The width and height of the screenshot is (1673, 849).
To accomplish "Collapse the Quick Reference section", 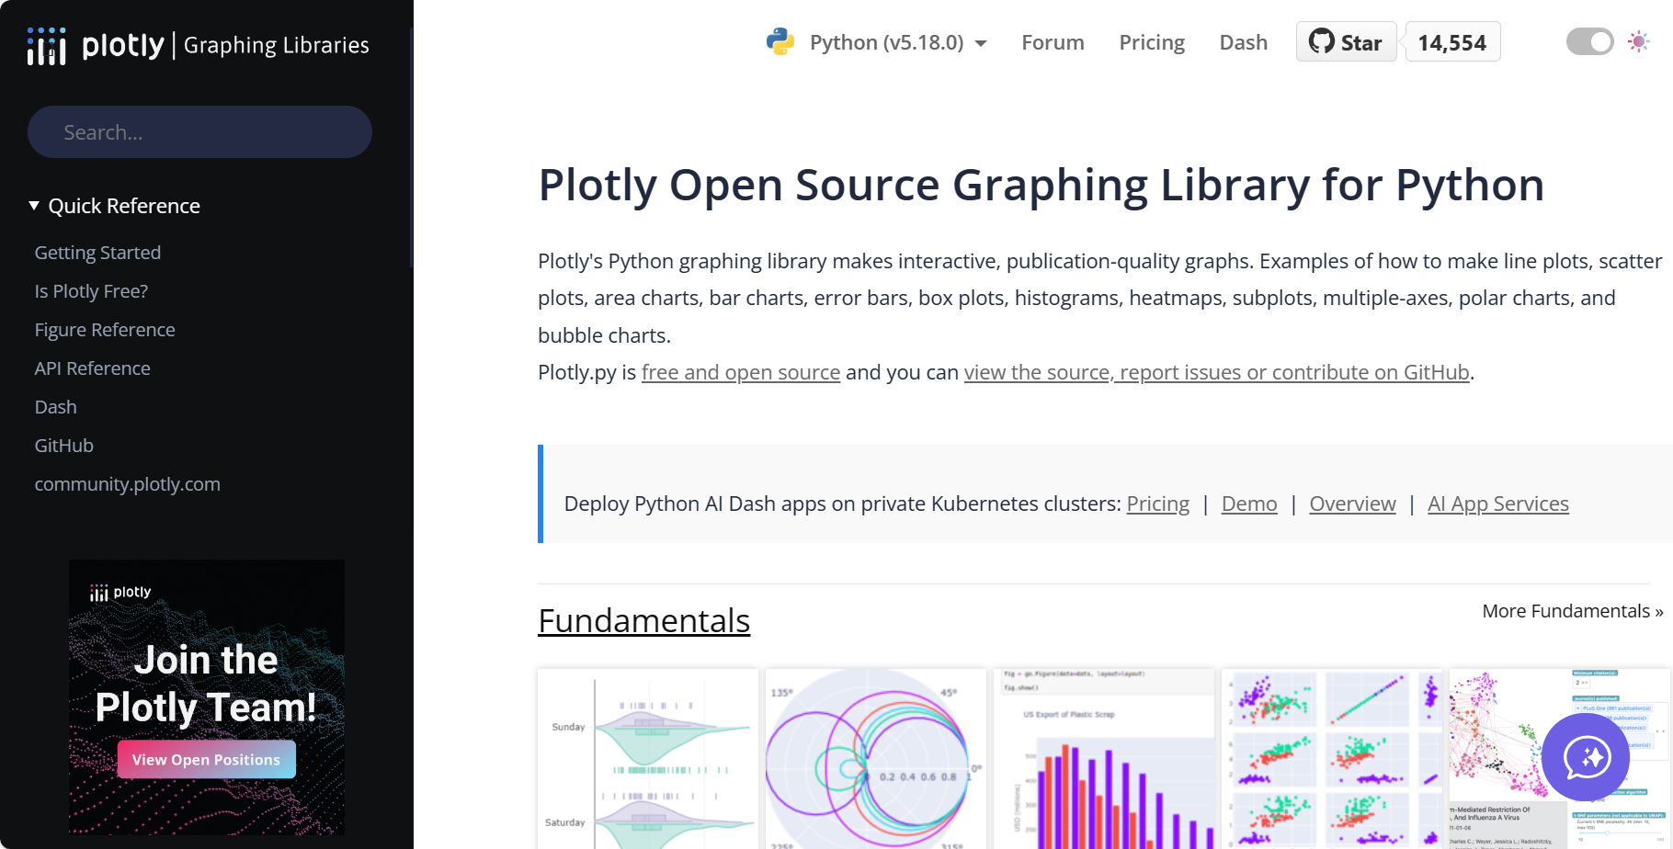I will pos(115,206).
